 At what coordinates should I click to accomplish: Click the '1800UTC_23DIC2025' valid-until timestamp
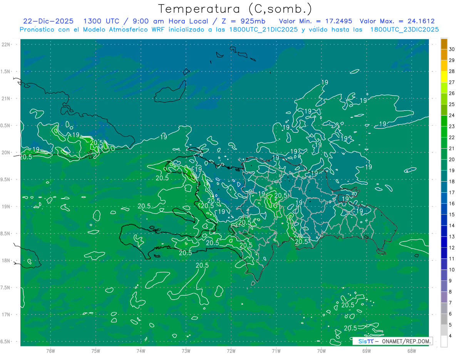(x=404, y=30)
